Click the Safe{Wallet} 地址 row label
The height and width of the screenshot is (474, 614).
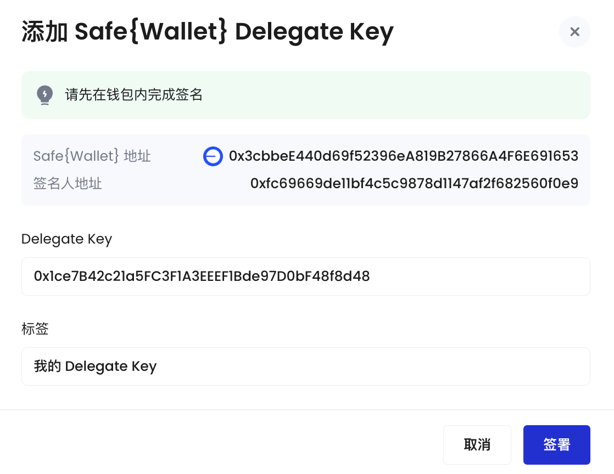pyautogui.click(x=92, y=156)
